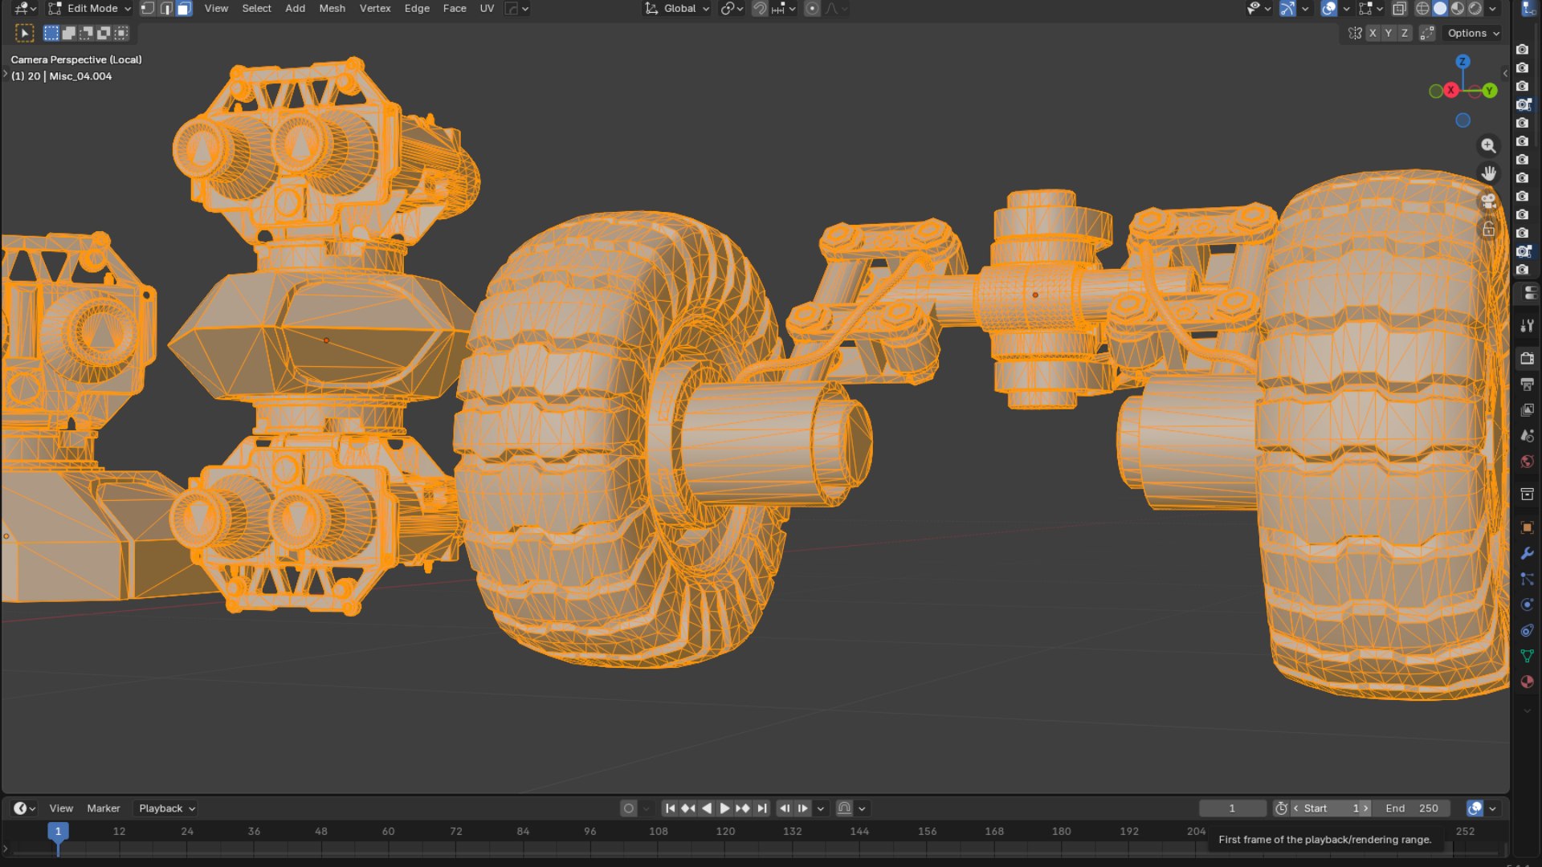
Task: Select vertex select mode
Action: click(148, 9)
